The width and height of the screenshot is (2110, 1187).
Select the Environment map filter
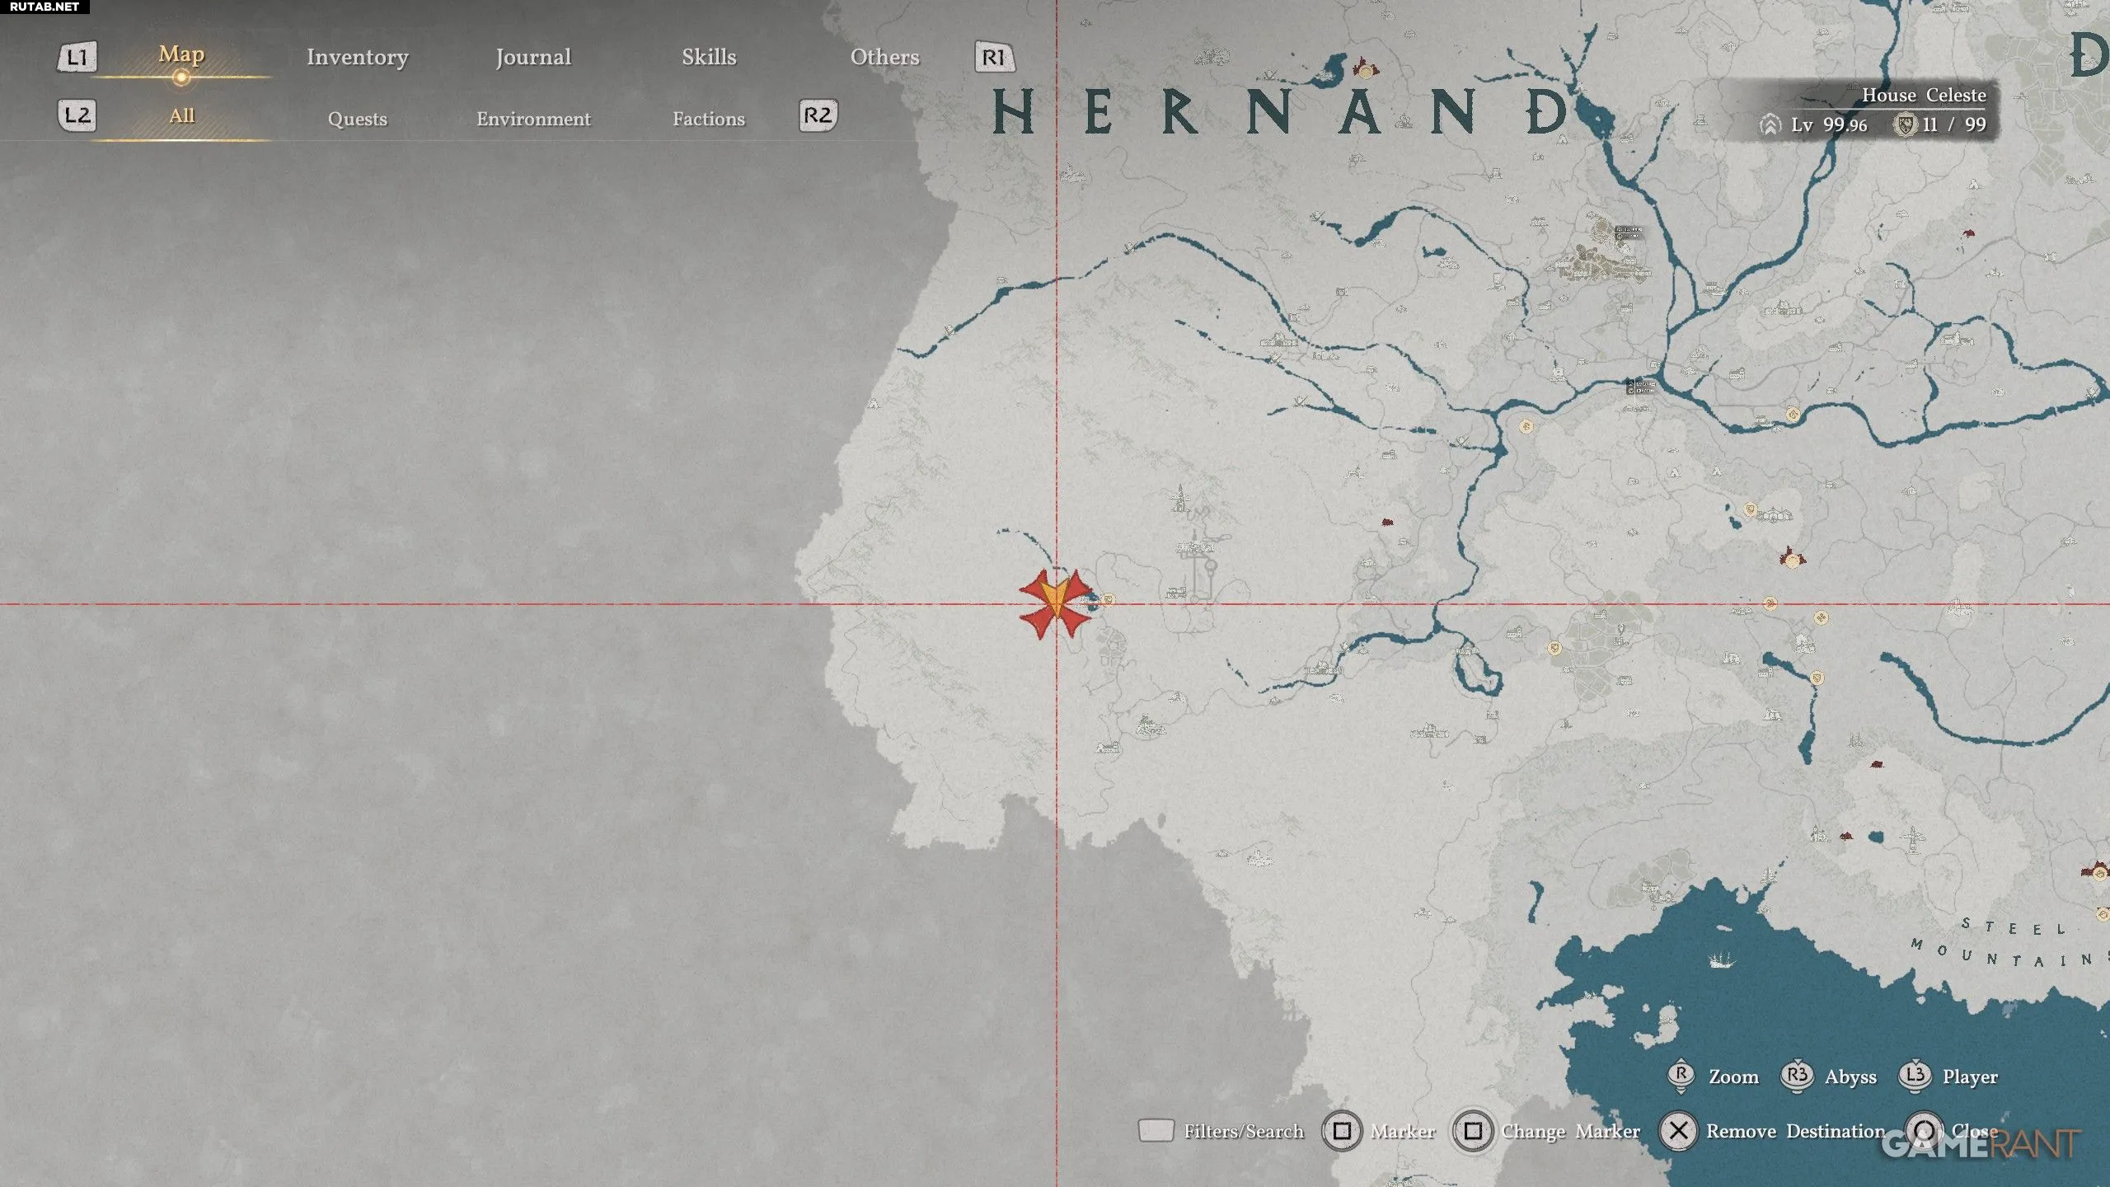click(533, 119)
